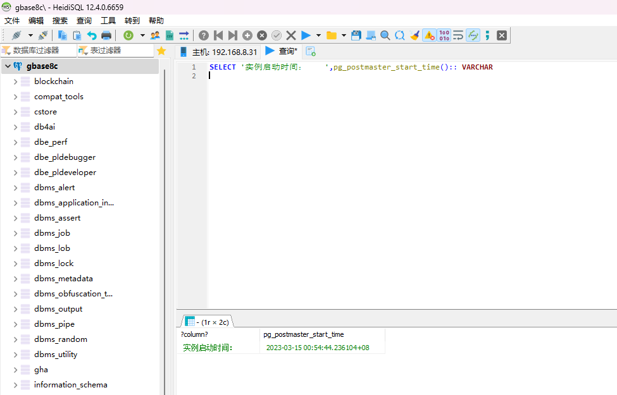Click the paste clipboard icon
The width and height of the screenshot is (617, 395).
[77, 35]
